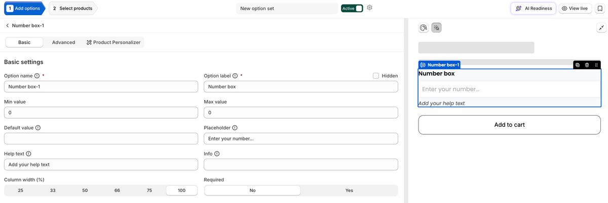Delete Number box-1 with trash icon
This screenshot has height=203, width=608.
[x=587, y=65]
